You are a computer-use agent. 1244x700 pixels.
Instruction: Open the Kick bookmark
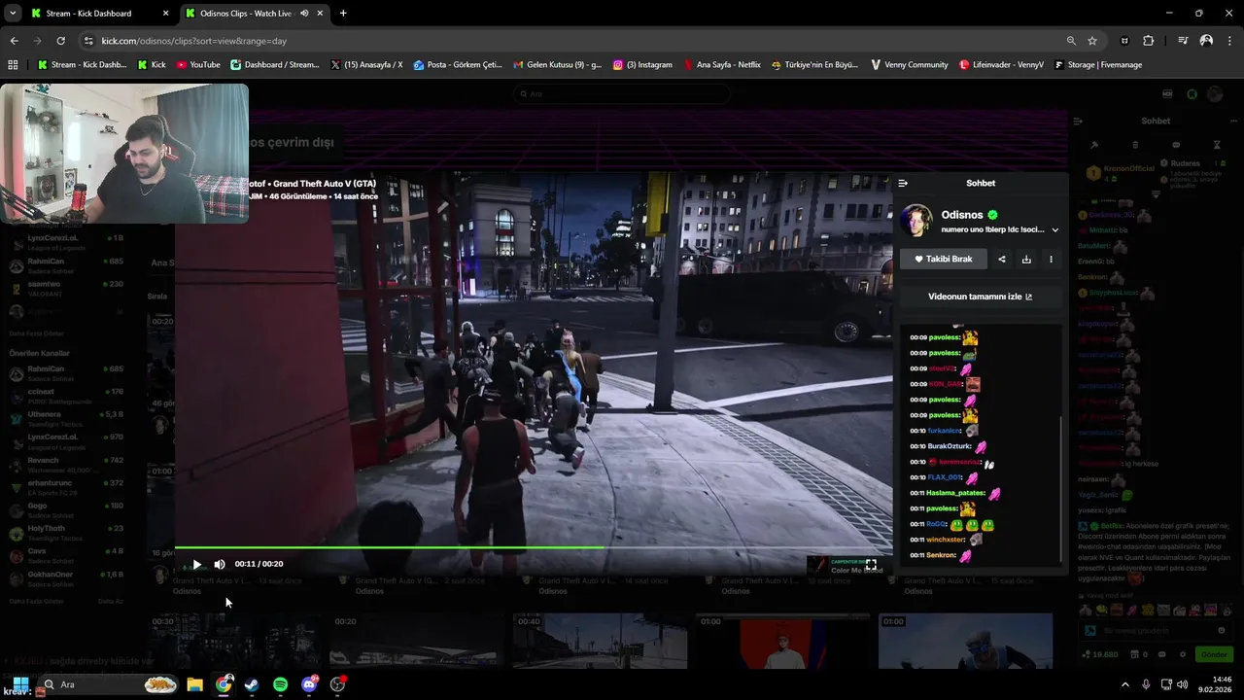pyautogui.click(x=151, y=65)
